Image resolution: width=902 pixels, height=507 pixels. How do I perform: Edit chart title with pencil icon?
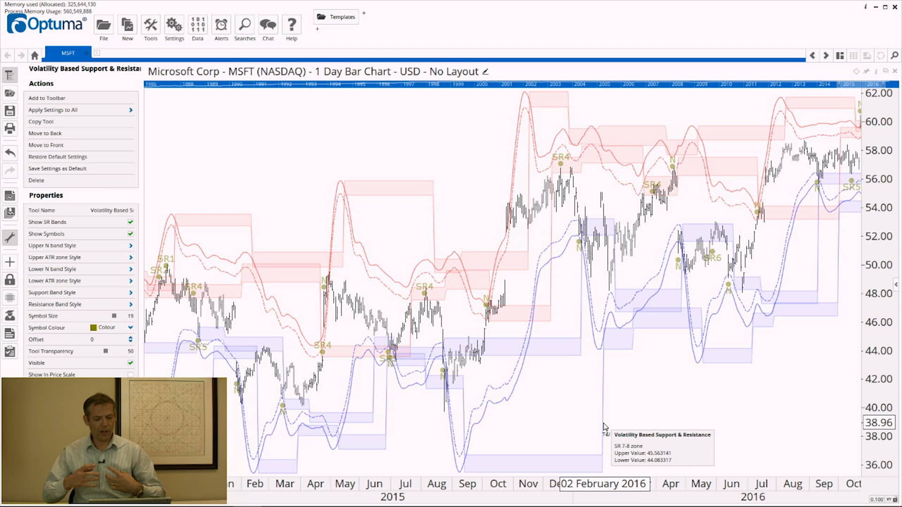pyautogui.click(x=486, y=72)
